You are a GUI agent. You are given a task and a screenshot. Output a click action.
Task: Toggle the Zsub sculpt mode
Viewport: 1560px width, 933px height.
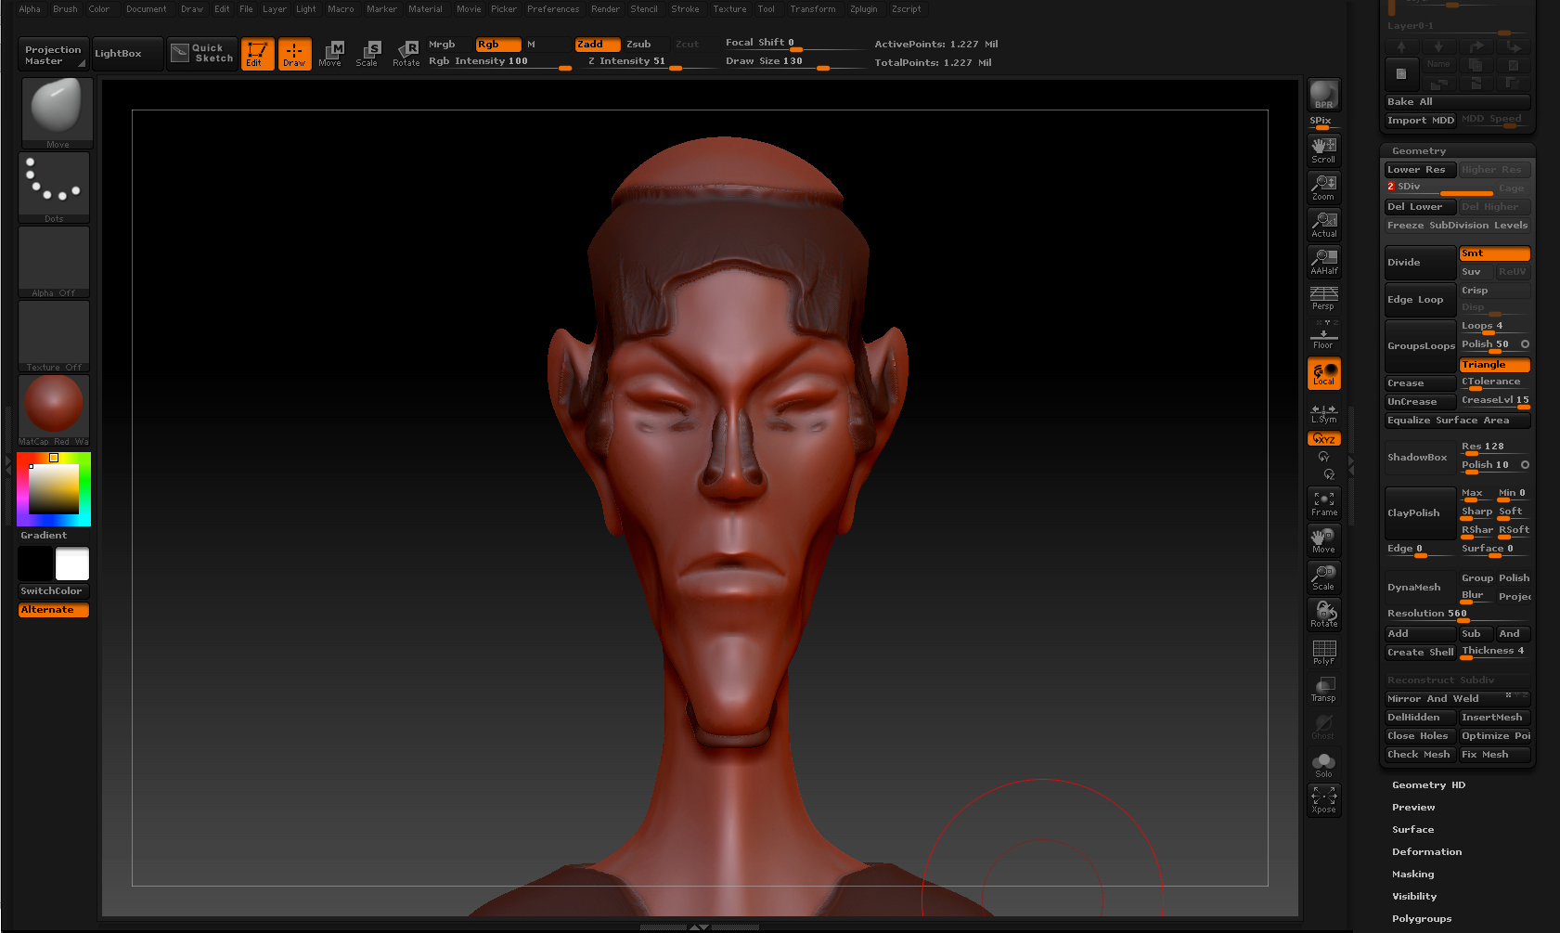coord(638,45)
